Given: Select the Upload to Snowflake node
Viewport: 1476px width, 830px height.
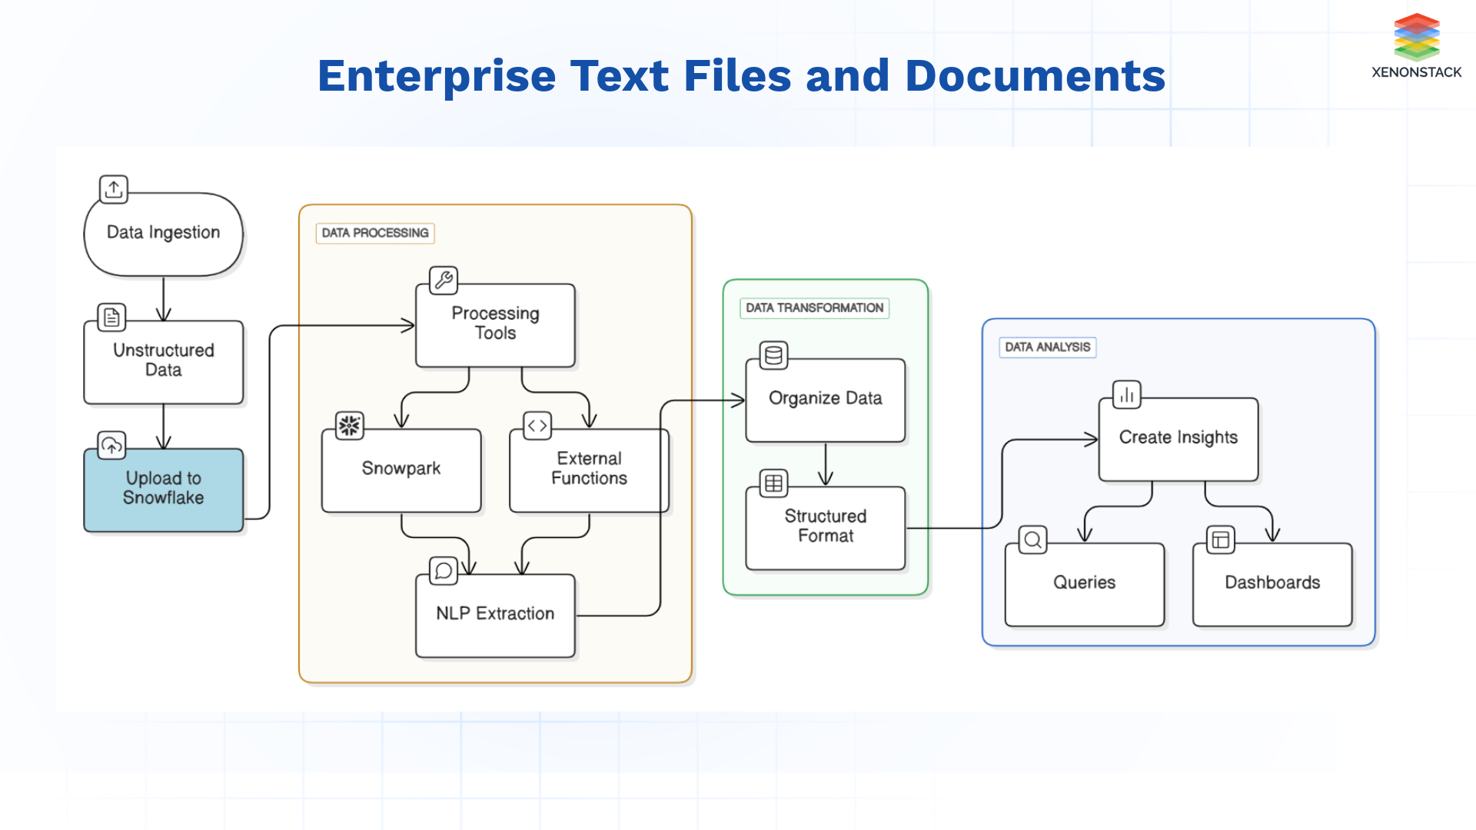Looking at the screenshot, I should point(163,490).
